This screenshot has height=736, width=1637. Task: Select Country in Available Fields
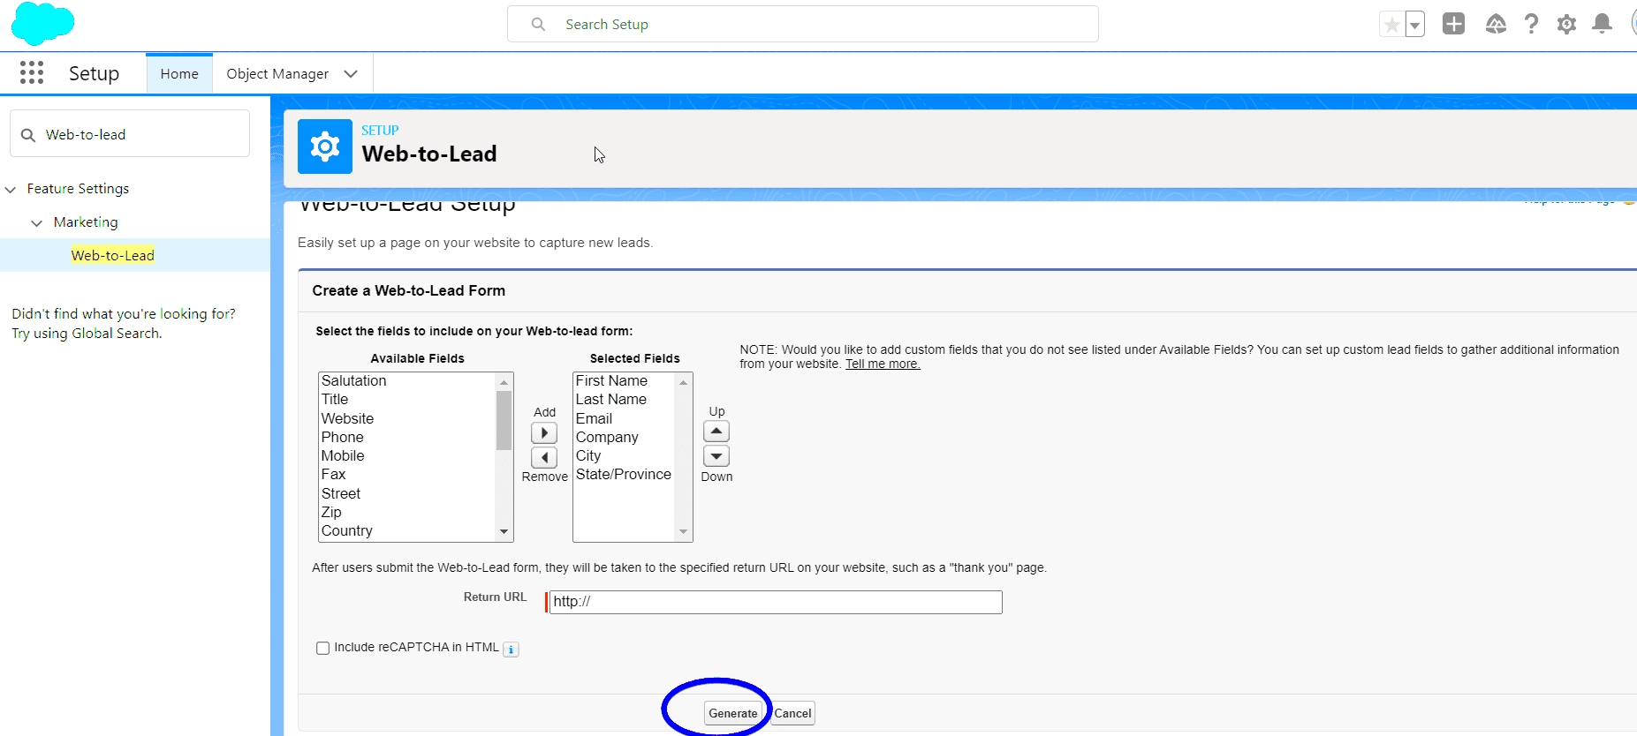point(347,531)
